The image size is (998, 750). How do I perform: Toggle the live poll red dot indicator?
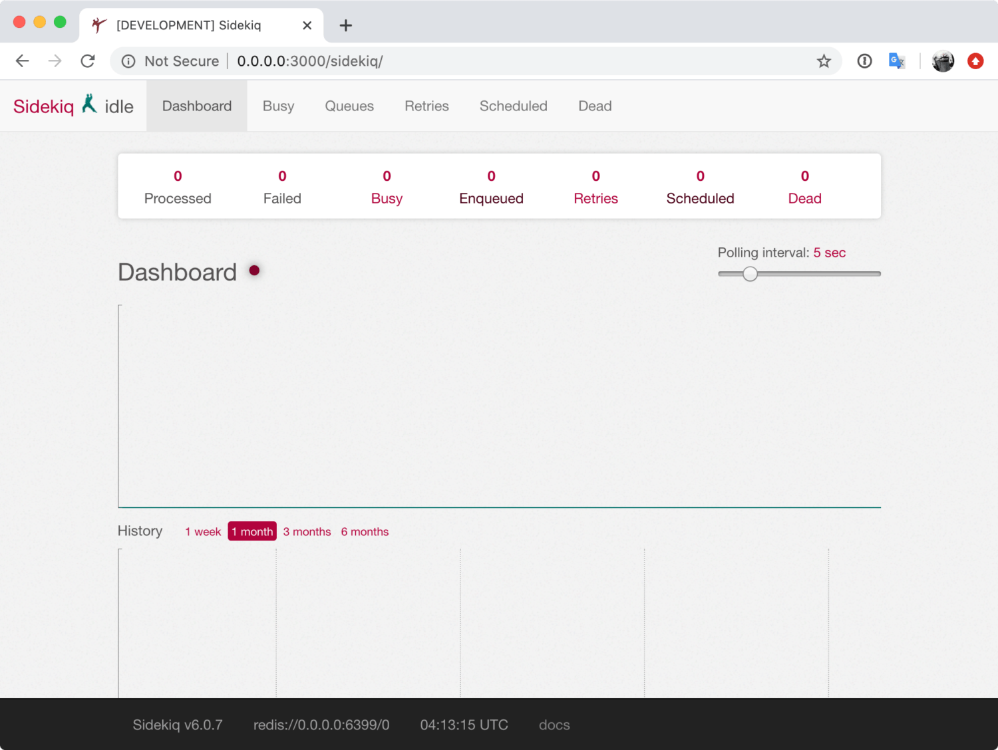pyautogui.click(x=254, y=270)
